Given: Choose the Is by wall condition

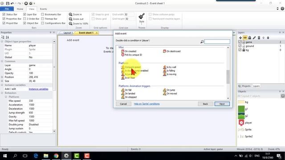Looking at the screenshot, I should [x=169, y=67].
